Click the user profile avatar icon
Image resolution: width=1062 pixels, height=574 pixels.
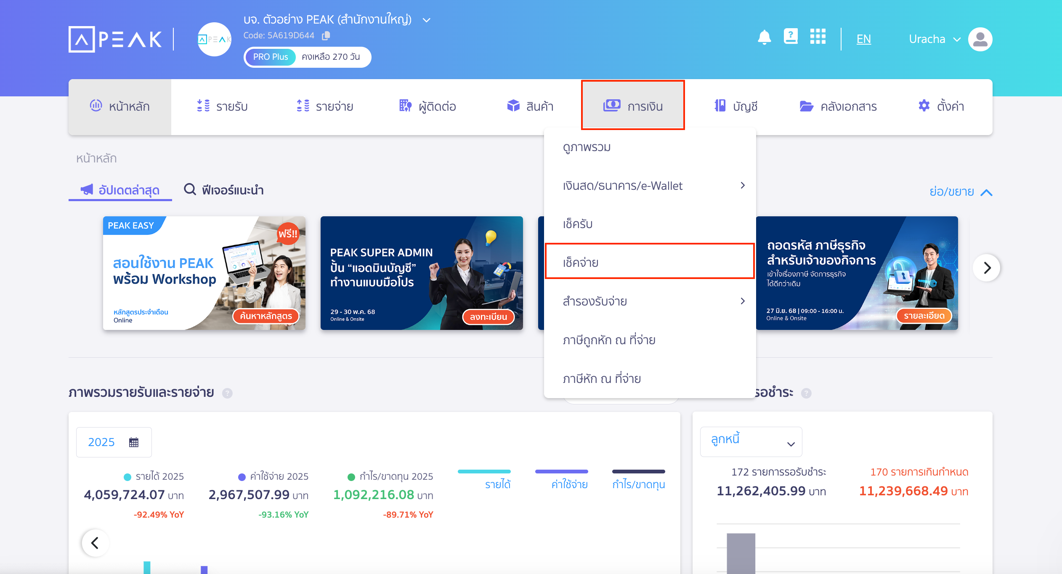pyautogui.click(x=980, y=39)
